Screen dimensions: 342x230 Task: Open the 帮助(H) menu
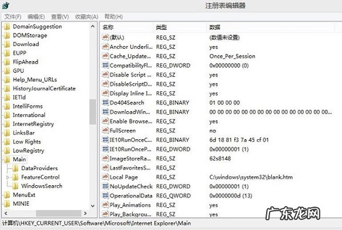(x=113, y=16)
